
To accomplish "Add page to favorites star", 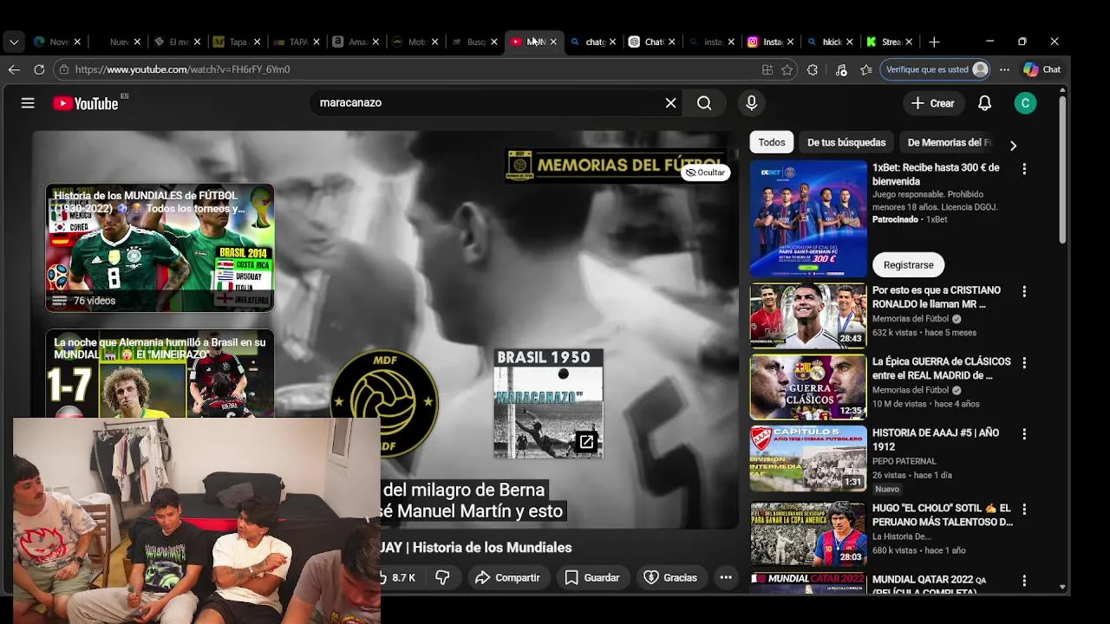I will coord(787,69).
